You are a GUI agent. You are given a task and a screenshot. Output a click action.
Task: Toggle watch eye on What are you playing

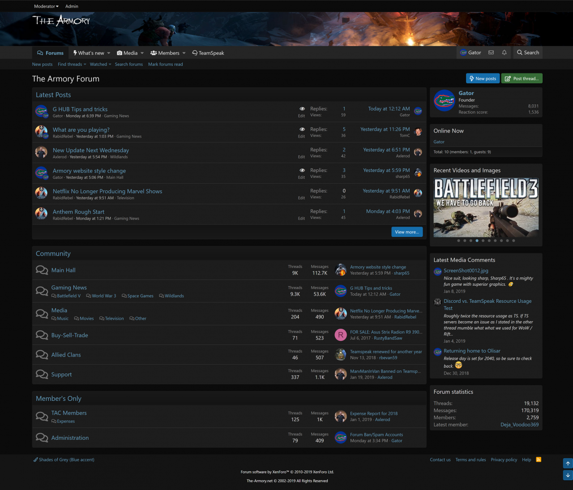[302, 129]
